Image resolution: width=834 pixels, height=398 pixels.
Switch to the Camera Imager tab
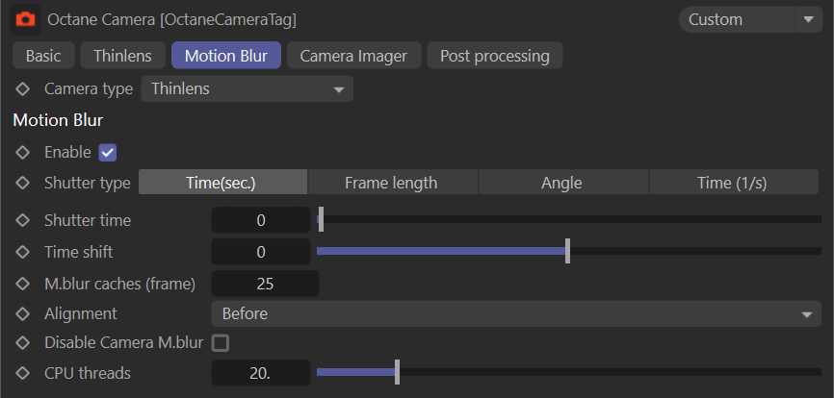click(353, 56)
